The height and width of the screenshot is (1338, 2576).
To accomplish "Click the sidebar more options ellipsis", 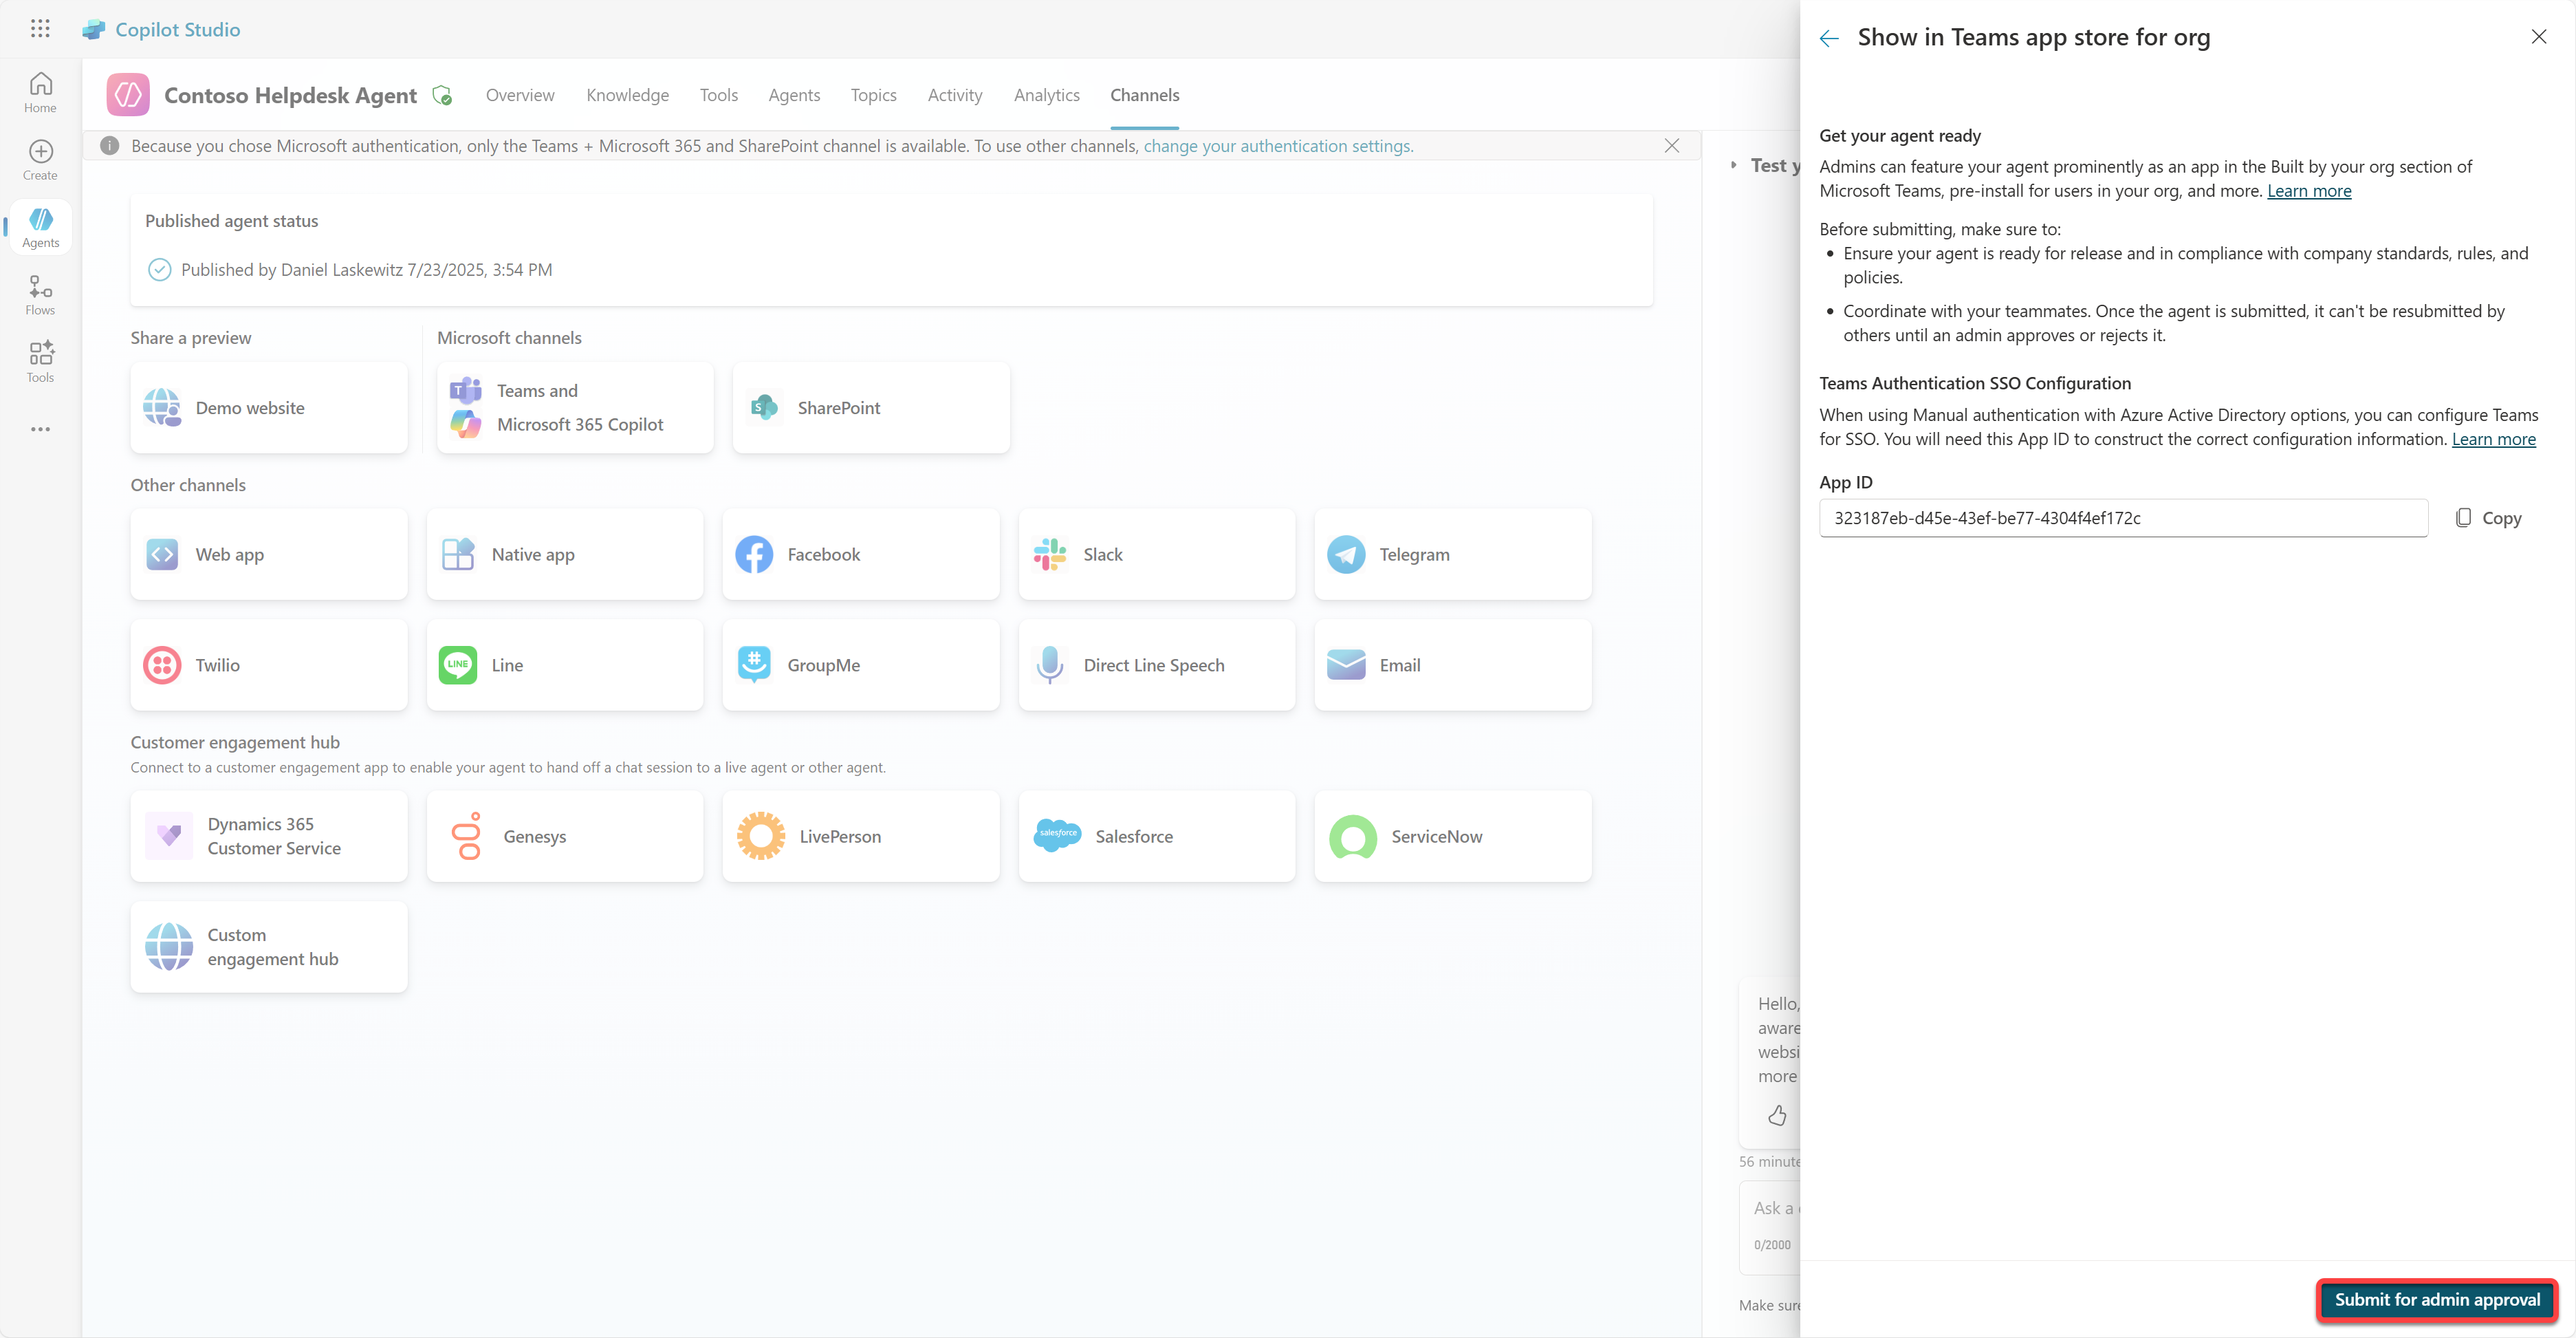I will click(x=40, y=429).
